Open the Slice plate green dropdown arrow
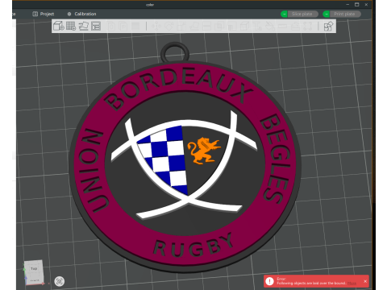387x290 pixels. (284, 14)
